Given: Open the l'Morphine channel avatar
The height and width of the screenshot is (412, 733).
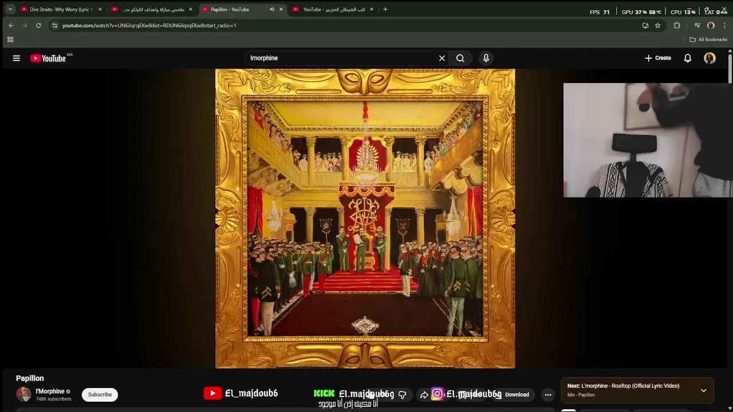Looking at the screenshot, I should [24, 394].
